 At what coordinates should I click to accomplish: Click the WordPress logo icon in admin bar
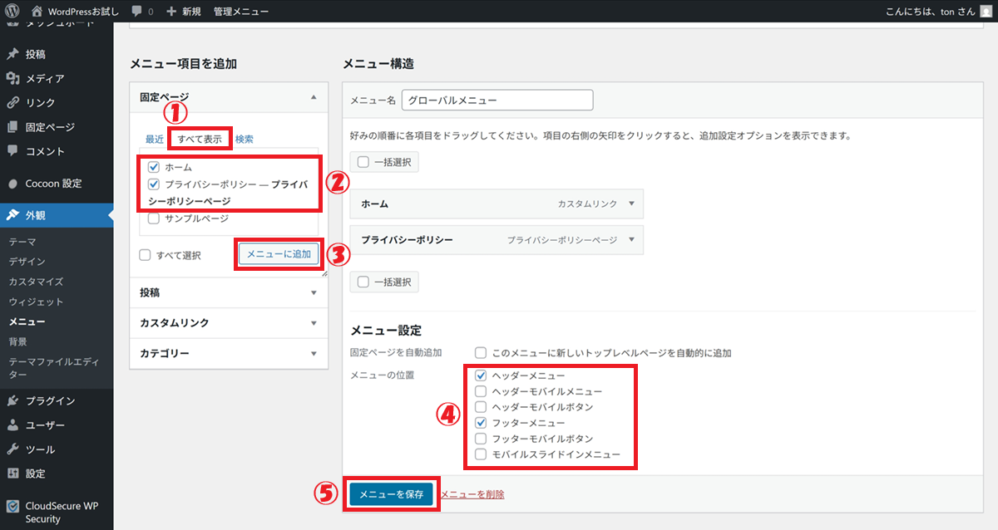(13, 12)
